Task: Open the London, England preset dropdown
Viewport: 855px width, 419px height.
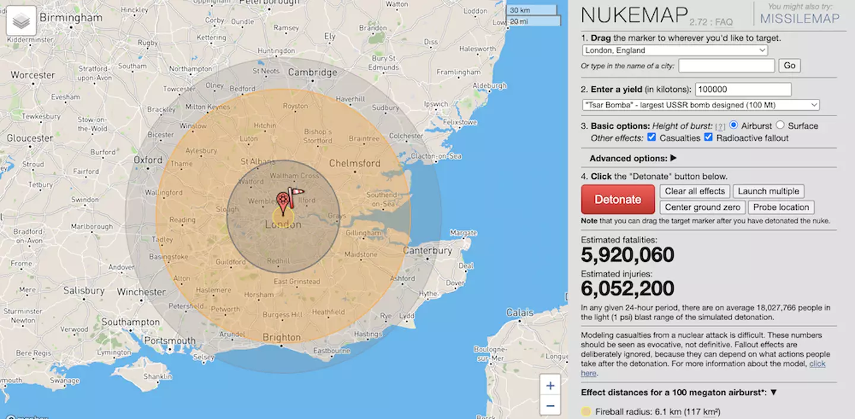Action: coord(675,50)
